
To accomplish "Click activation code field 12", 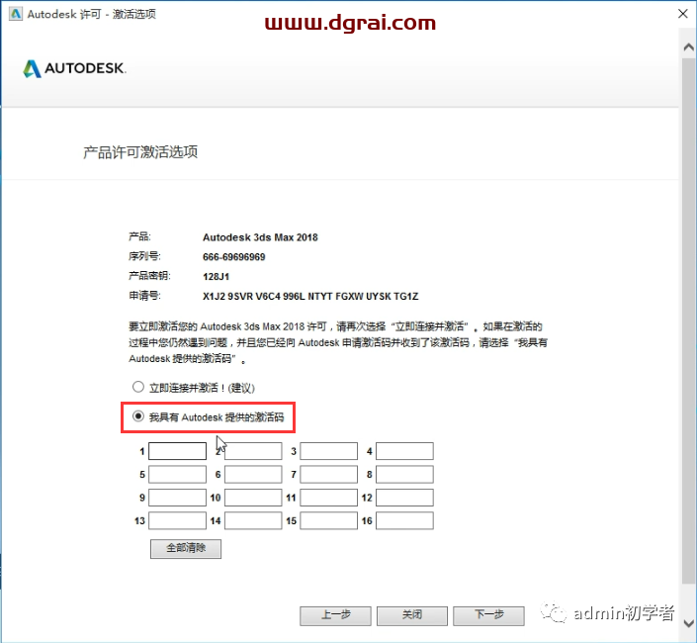I will (404, 498).
